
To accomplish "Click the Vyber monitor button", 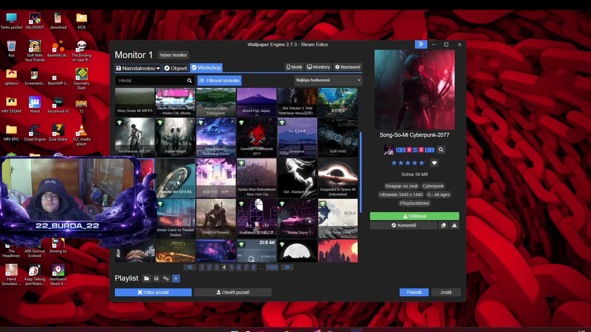I will click(x=173, y=55).
